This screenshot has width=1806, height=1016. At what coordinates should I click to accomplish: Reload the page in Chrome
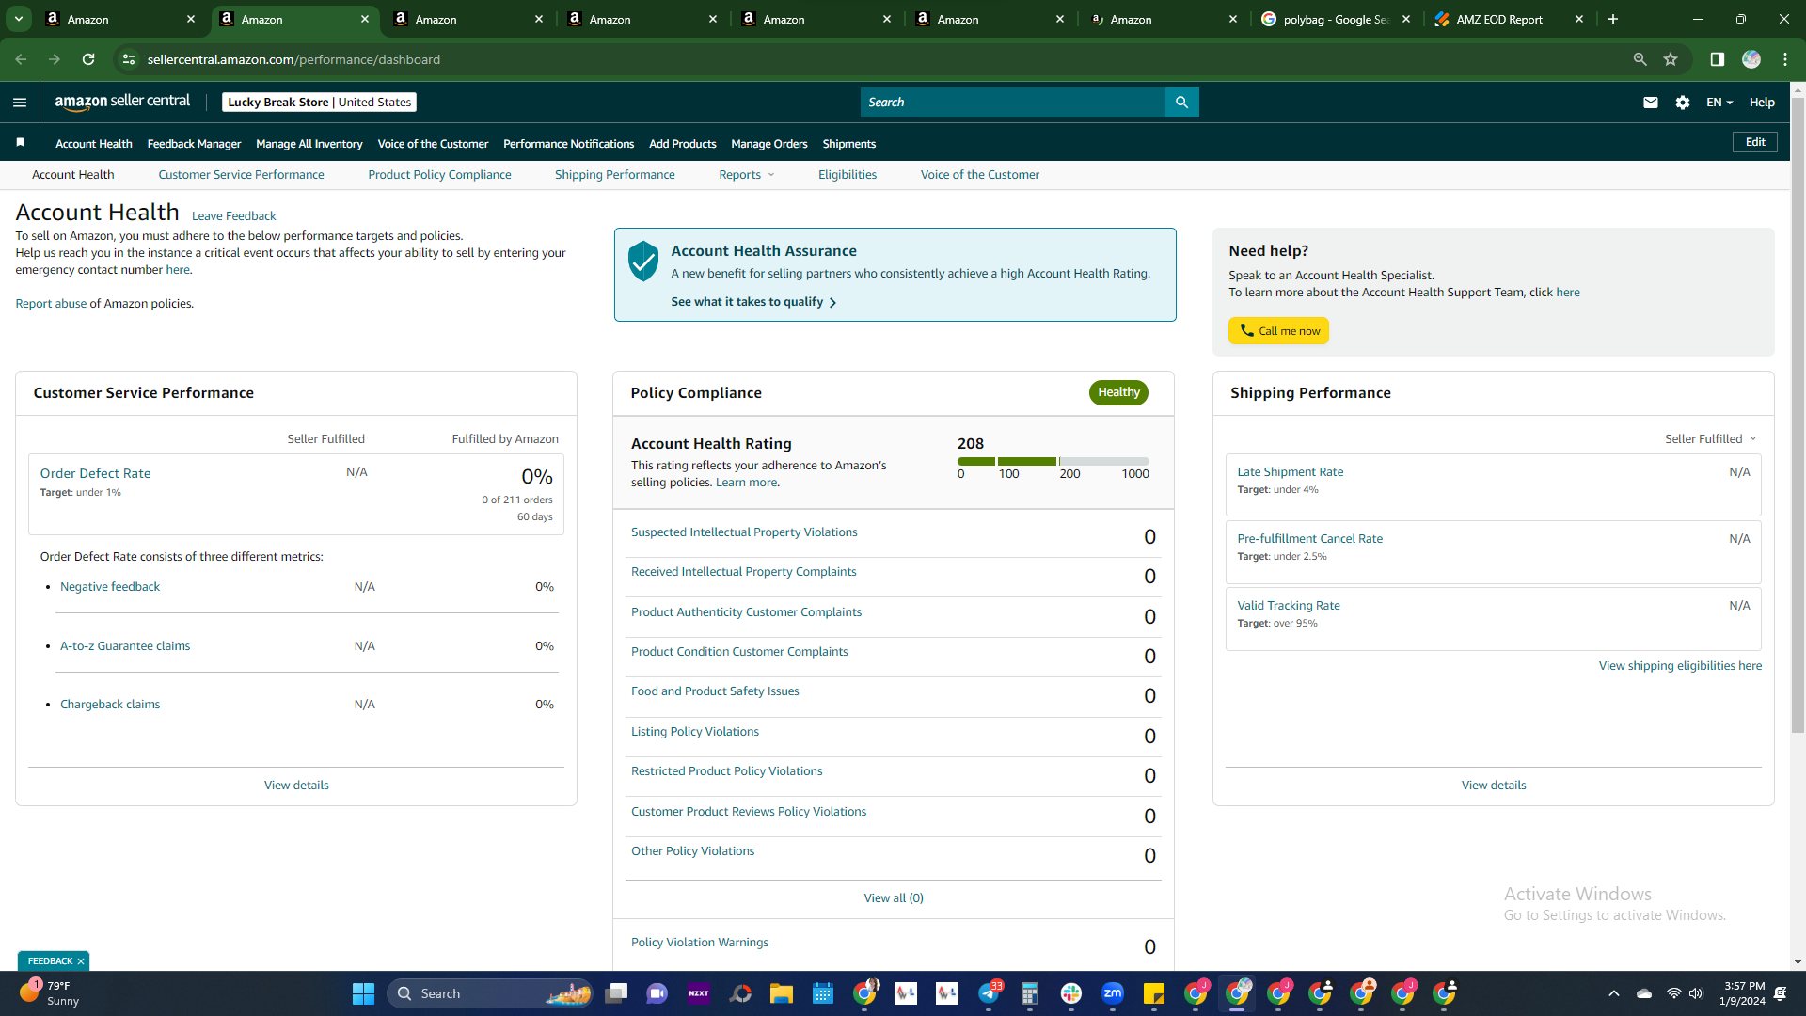pyautogui.click(x=88, y=59)
